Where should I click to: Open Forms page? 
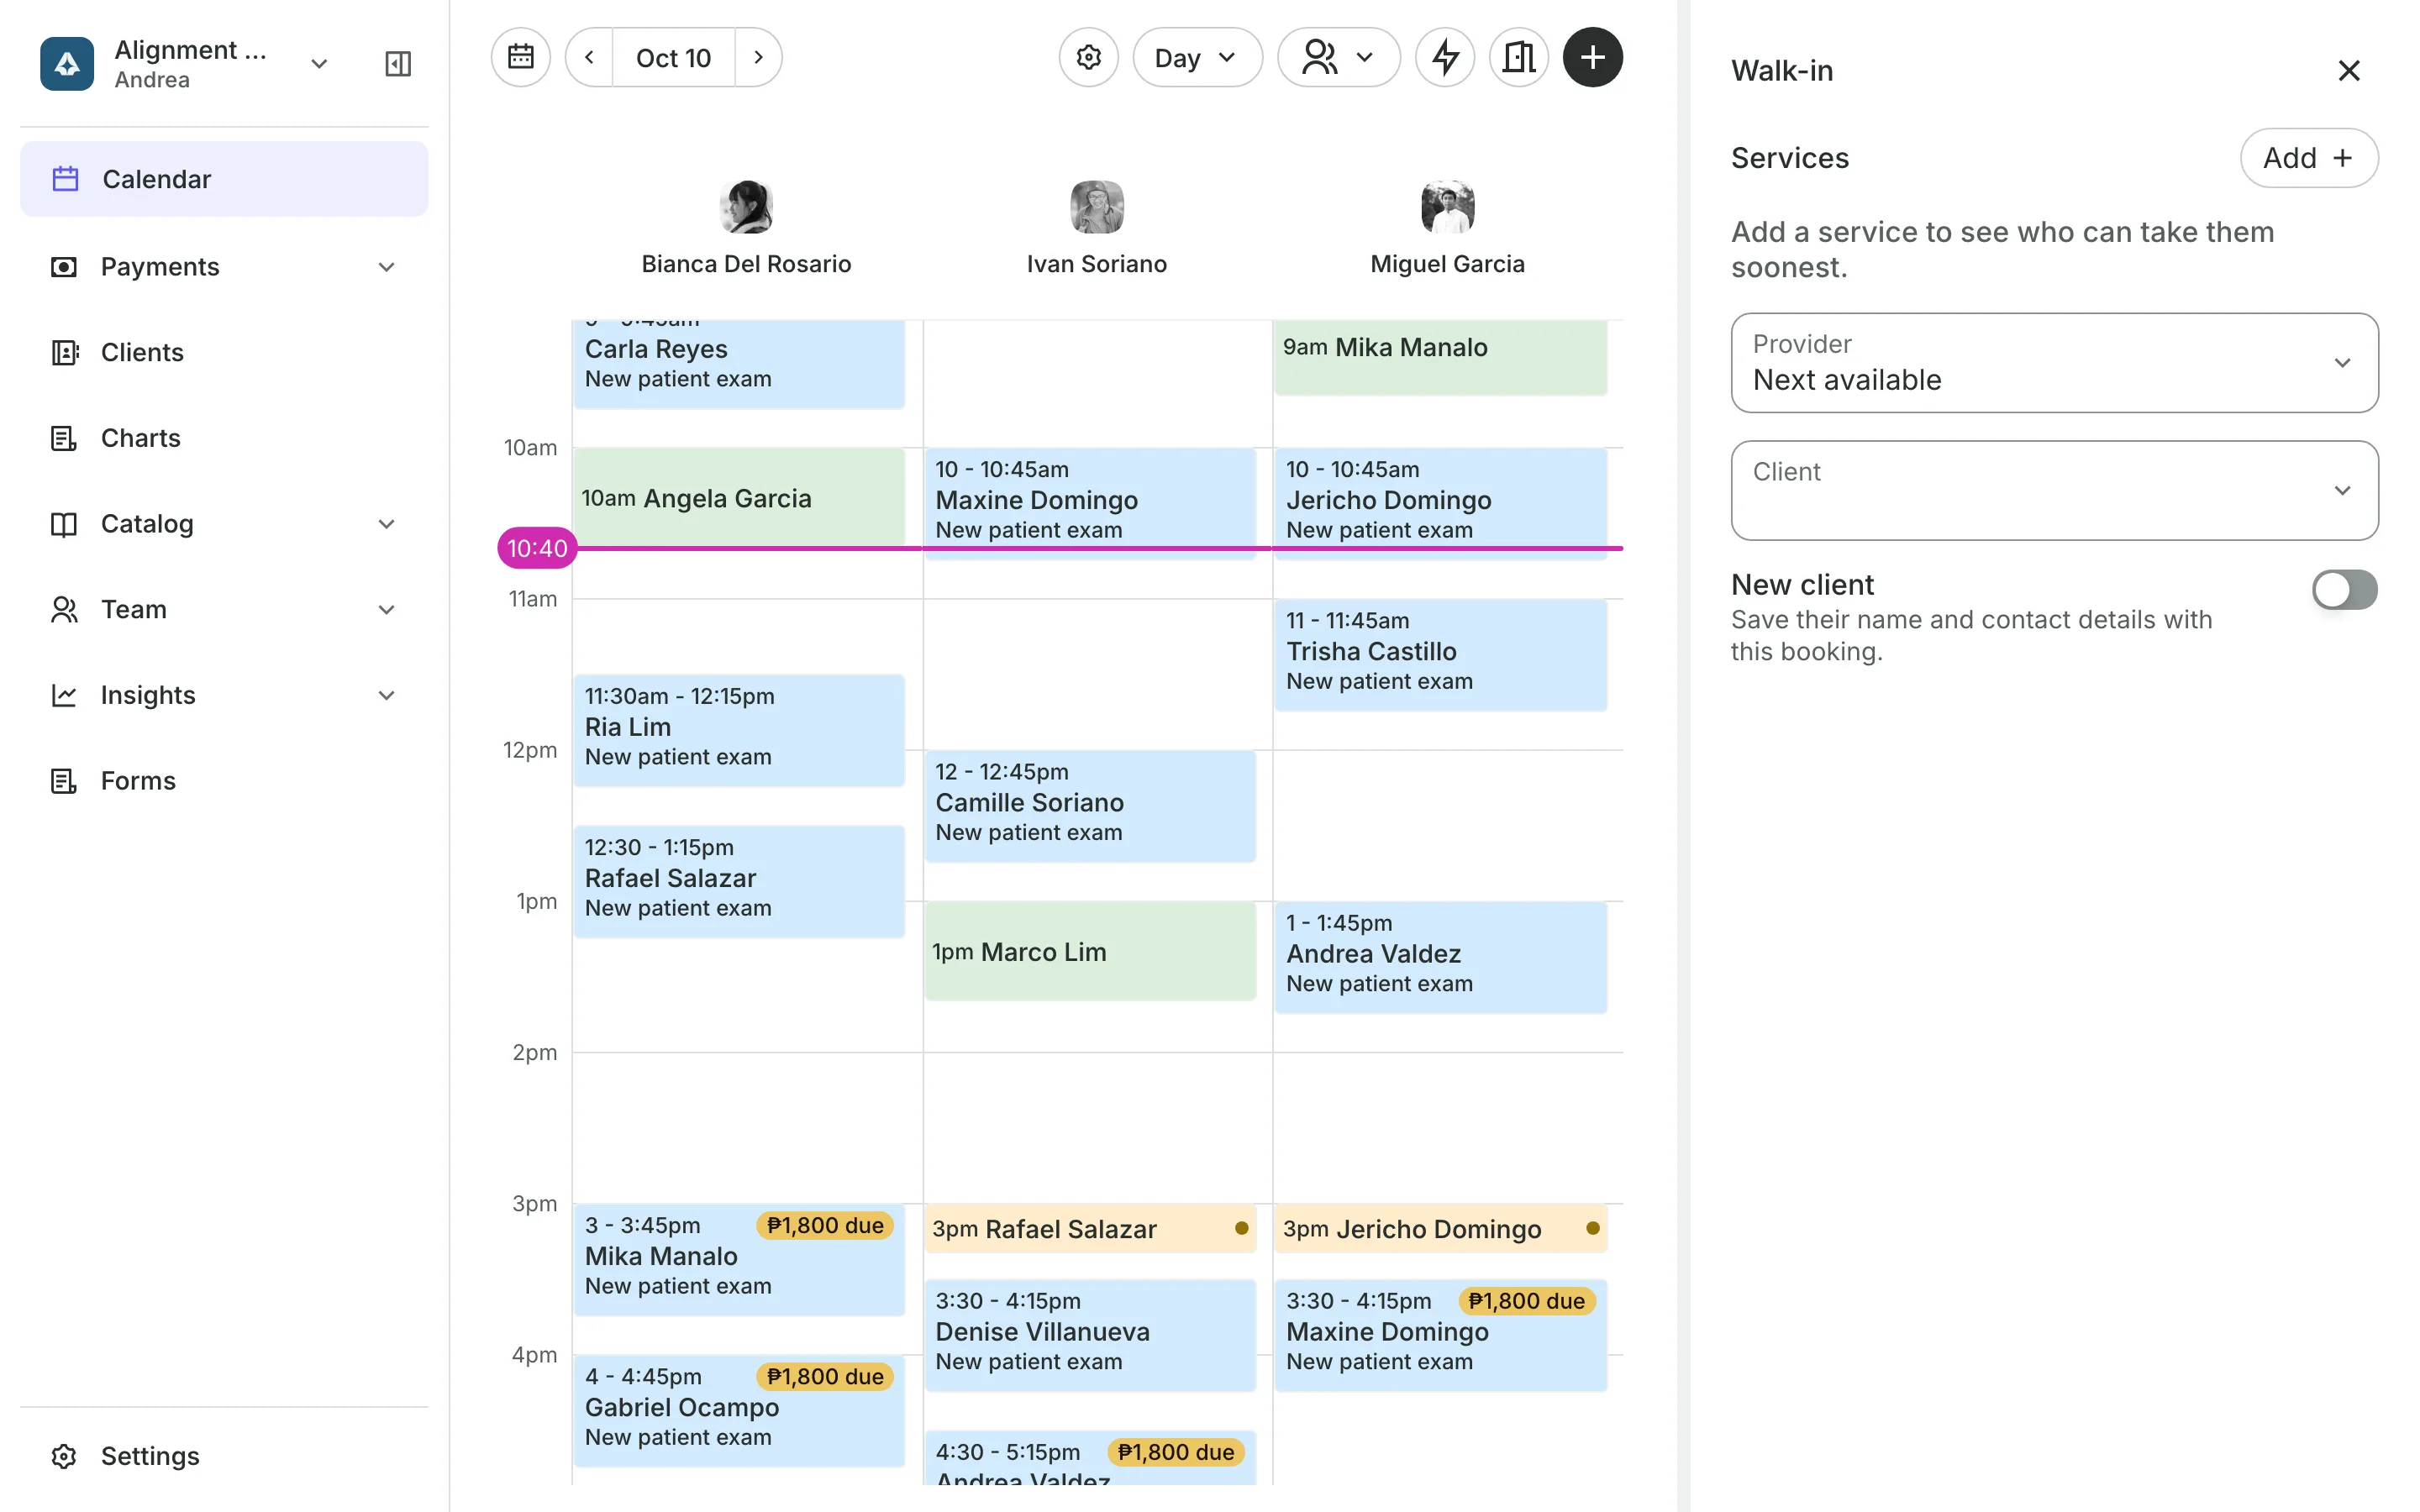click(x=224, y=780)
